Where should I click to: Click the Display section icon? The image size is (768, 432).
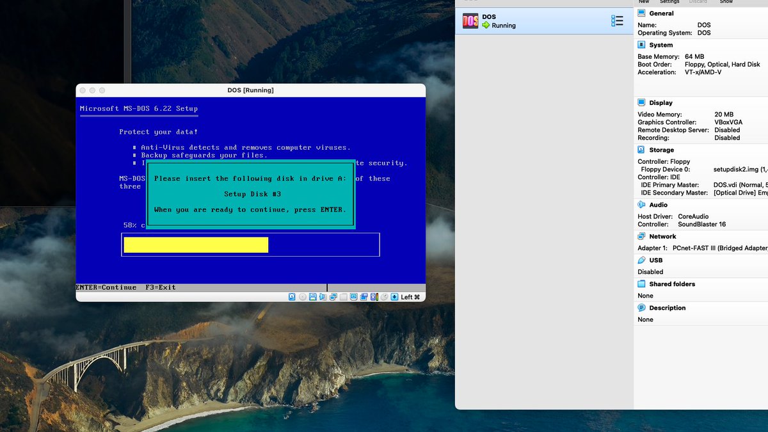642,102
